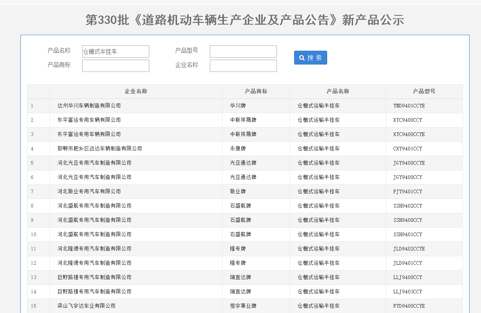
Task: Focus the 产品型号 input field
Action: (243, 51)
